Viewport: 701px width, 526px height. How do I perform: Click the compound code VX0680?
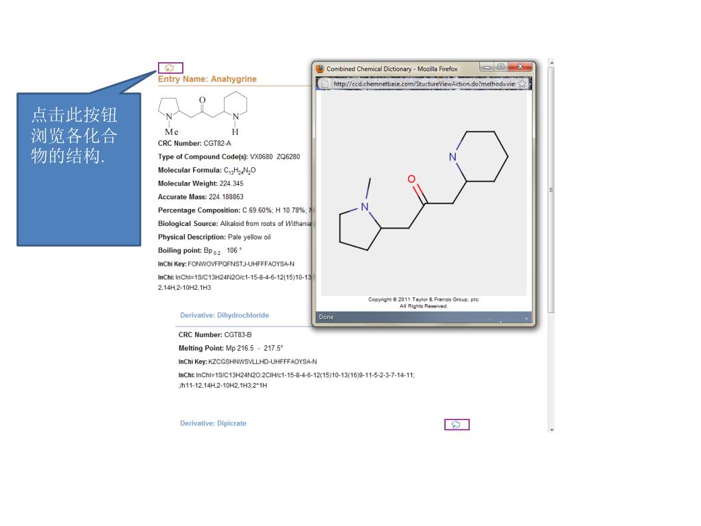pos(261,157)
